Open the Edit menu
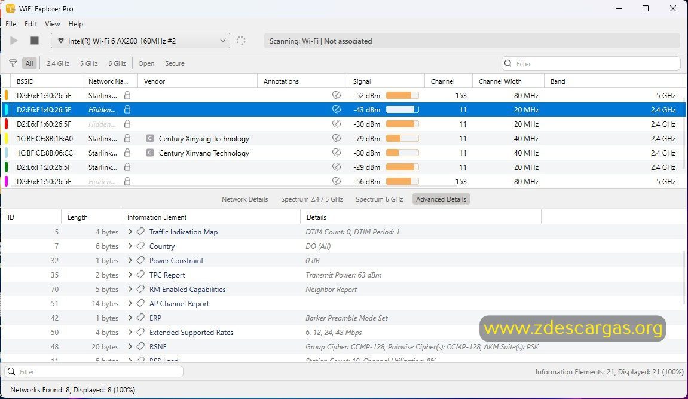The width and height of the screenshot is (688, 399). coord(30,24)
